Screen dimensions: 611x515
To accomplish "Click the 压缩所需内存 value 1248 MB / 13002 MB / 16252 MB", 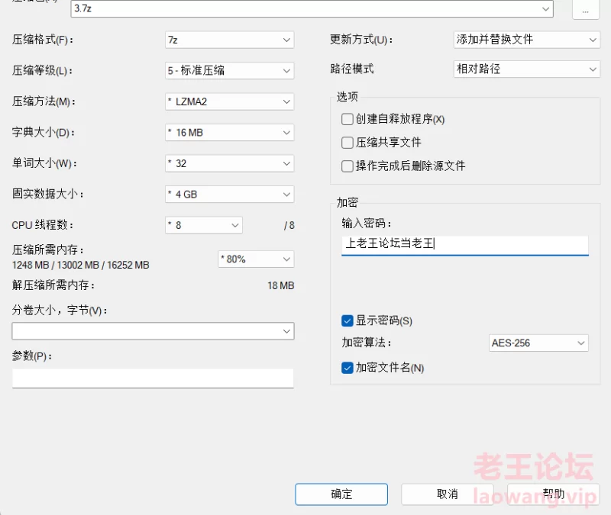I will pos(81,265).
